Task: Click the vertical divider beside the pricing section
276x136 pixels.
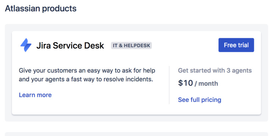Action: [x=169, y=85]
